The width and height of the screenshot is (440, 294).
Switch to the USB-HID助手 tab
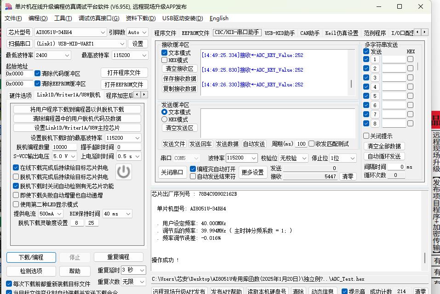[280, 33]
